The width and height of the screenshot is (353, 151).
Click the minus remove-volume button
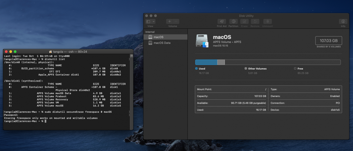coord(176,21)
